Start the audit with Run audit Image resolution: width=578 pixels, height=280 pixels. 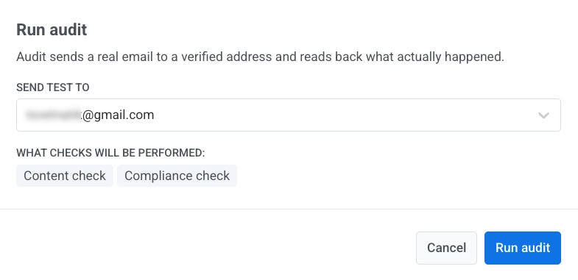tap(523, 248)
